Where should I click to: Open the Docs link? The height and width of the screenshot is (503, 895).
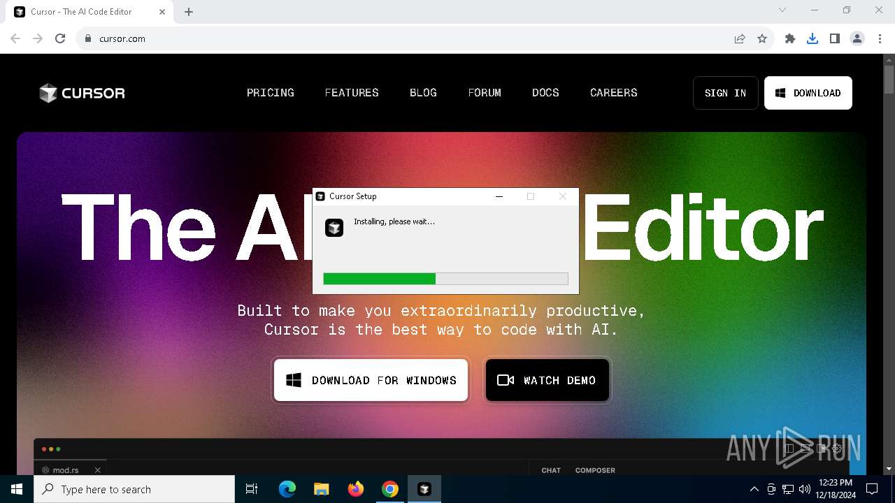(x=545, y=93)
